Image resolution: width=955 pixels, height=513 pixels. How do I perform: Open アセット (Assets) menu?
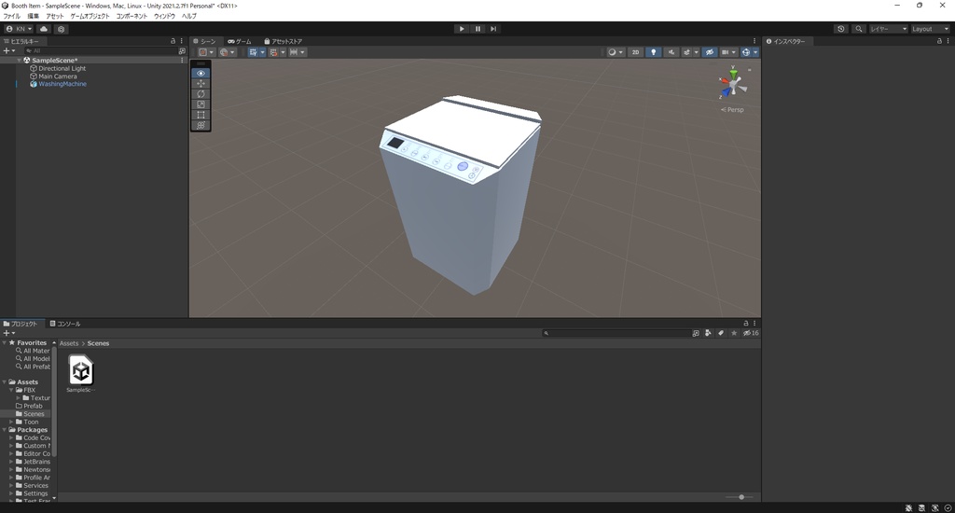coord(54,17)
